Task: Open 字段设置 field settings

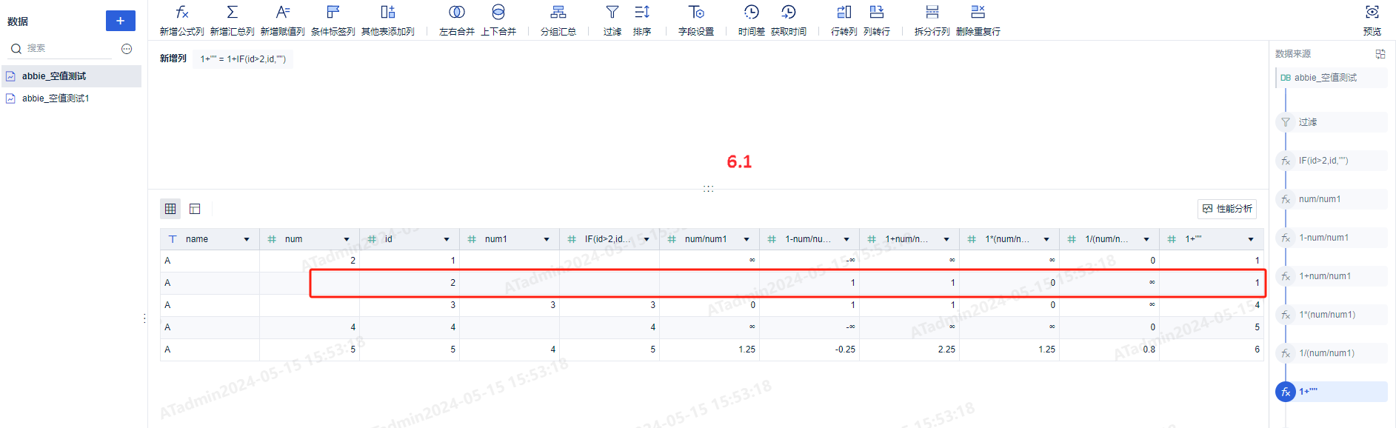Action: click(x=696, y=20)
